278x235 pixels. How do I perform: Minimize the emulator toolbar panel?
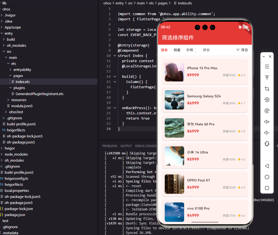click(x=264, y=57)
